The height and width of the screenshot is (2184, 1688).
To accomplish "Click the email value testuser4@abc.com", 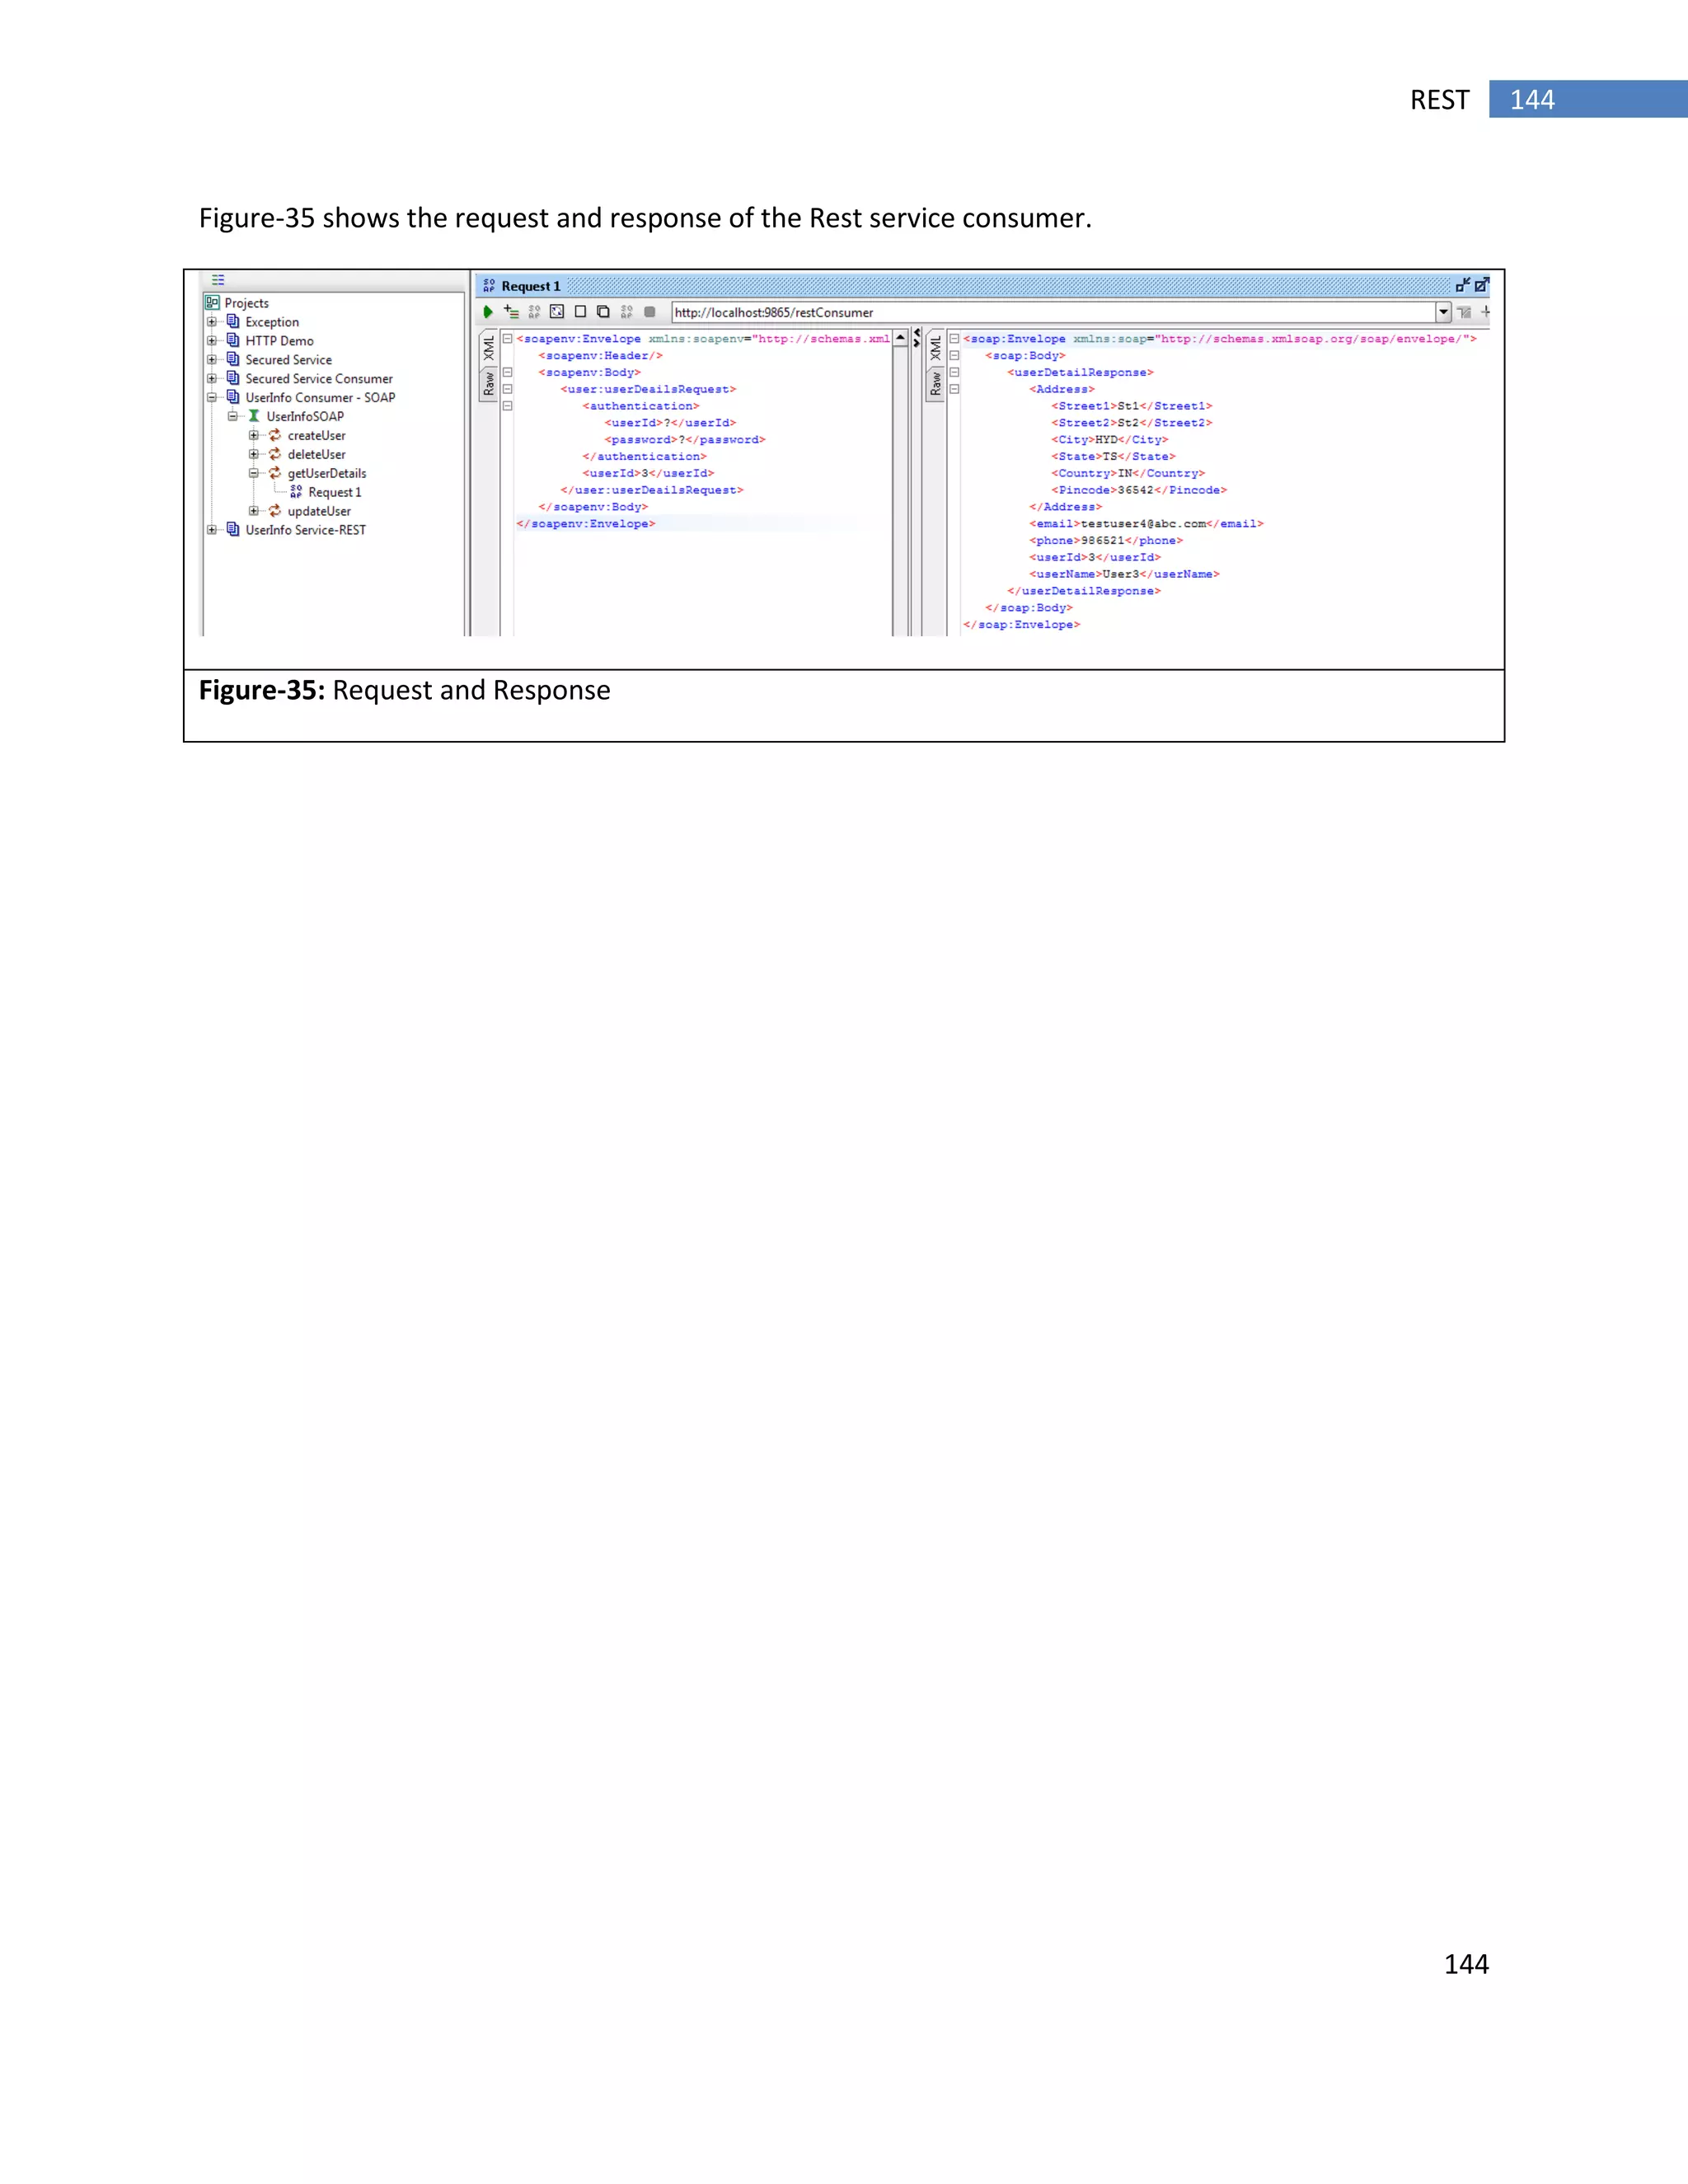I will click(x=1143, y=524).
